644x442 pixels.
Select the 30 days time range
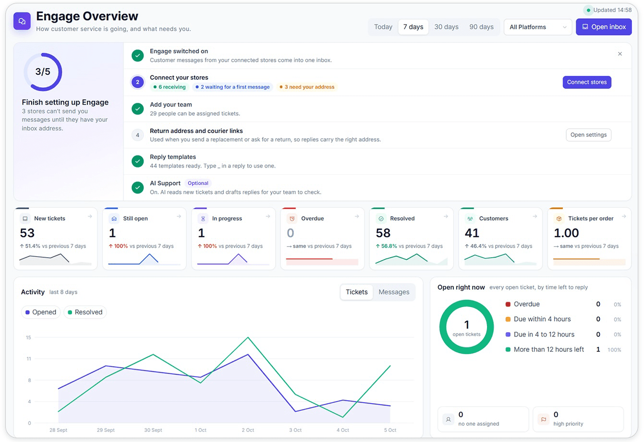pyautogui.click(x=446, y=27)
